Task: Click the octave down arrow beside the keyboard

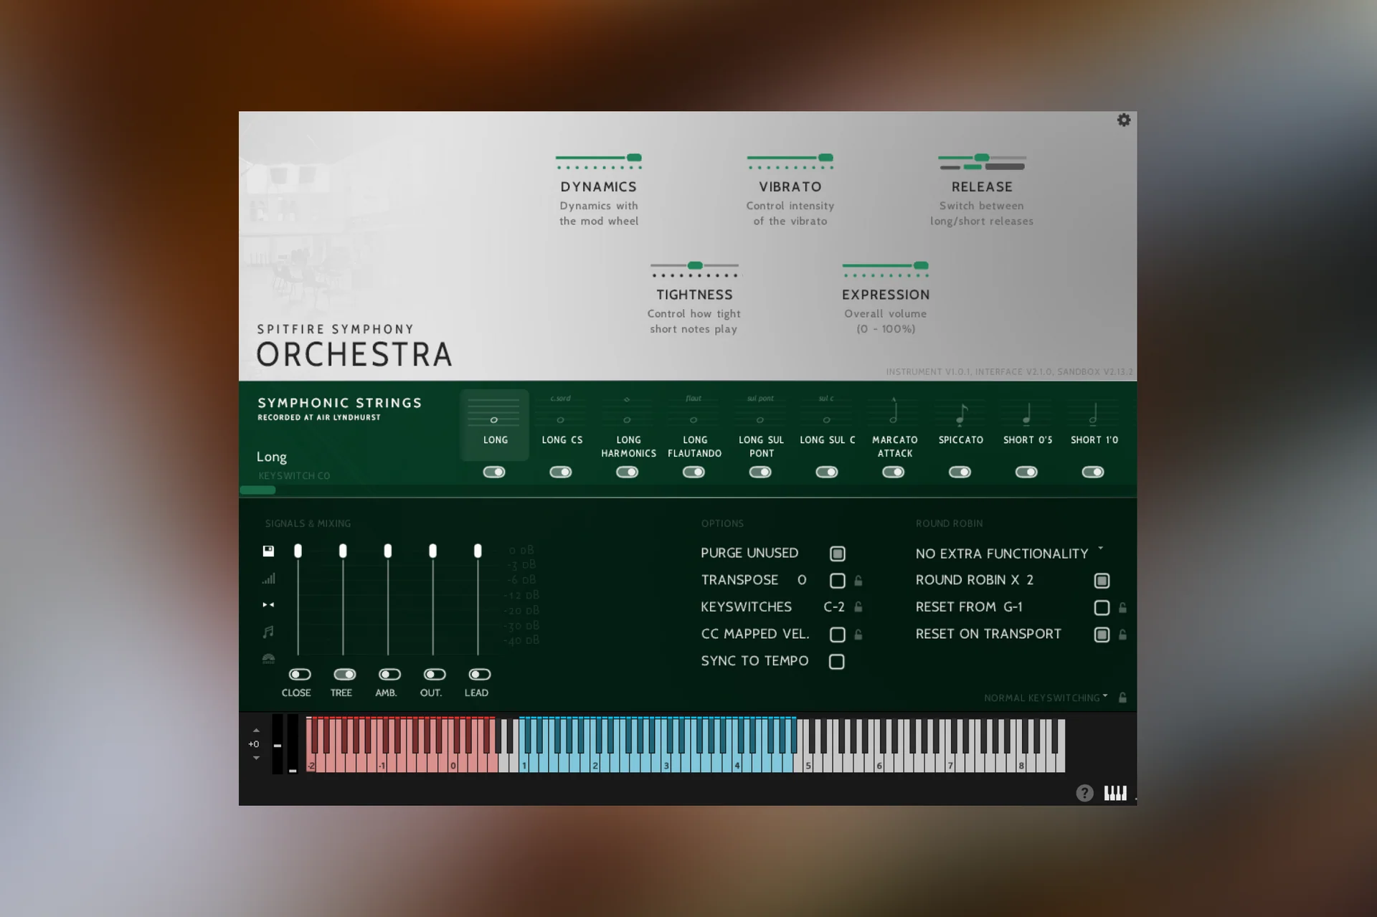Action: point(255,758)
